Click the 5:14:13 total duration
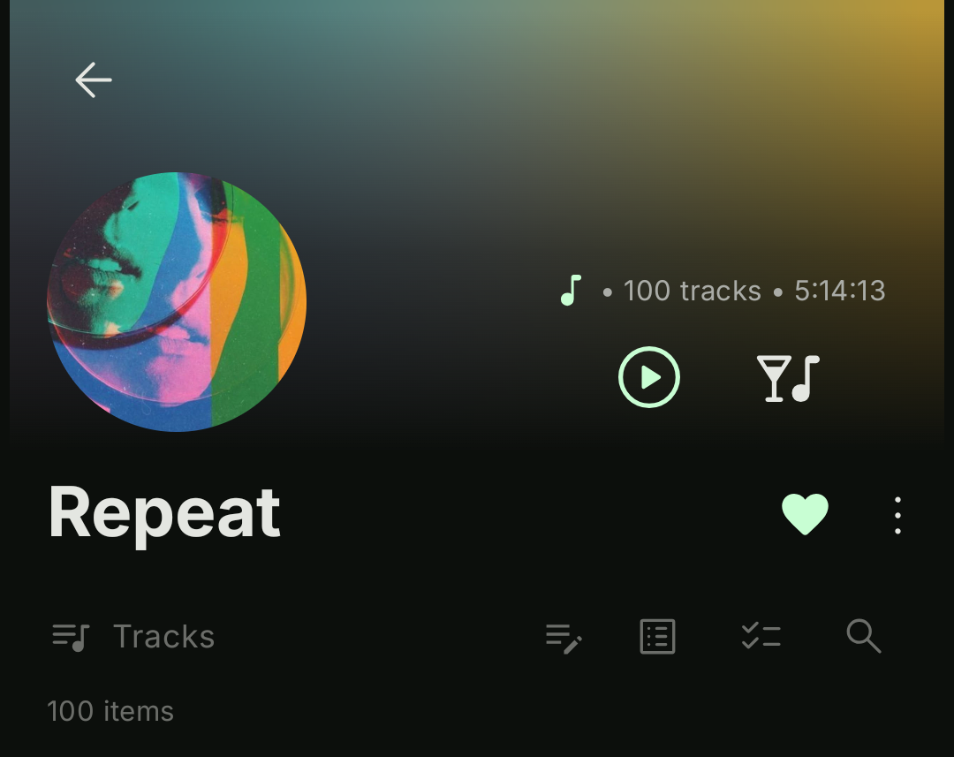Screen dimensions: 954x757 [840, 291]
